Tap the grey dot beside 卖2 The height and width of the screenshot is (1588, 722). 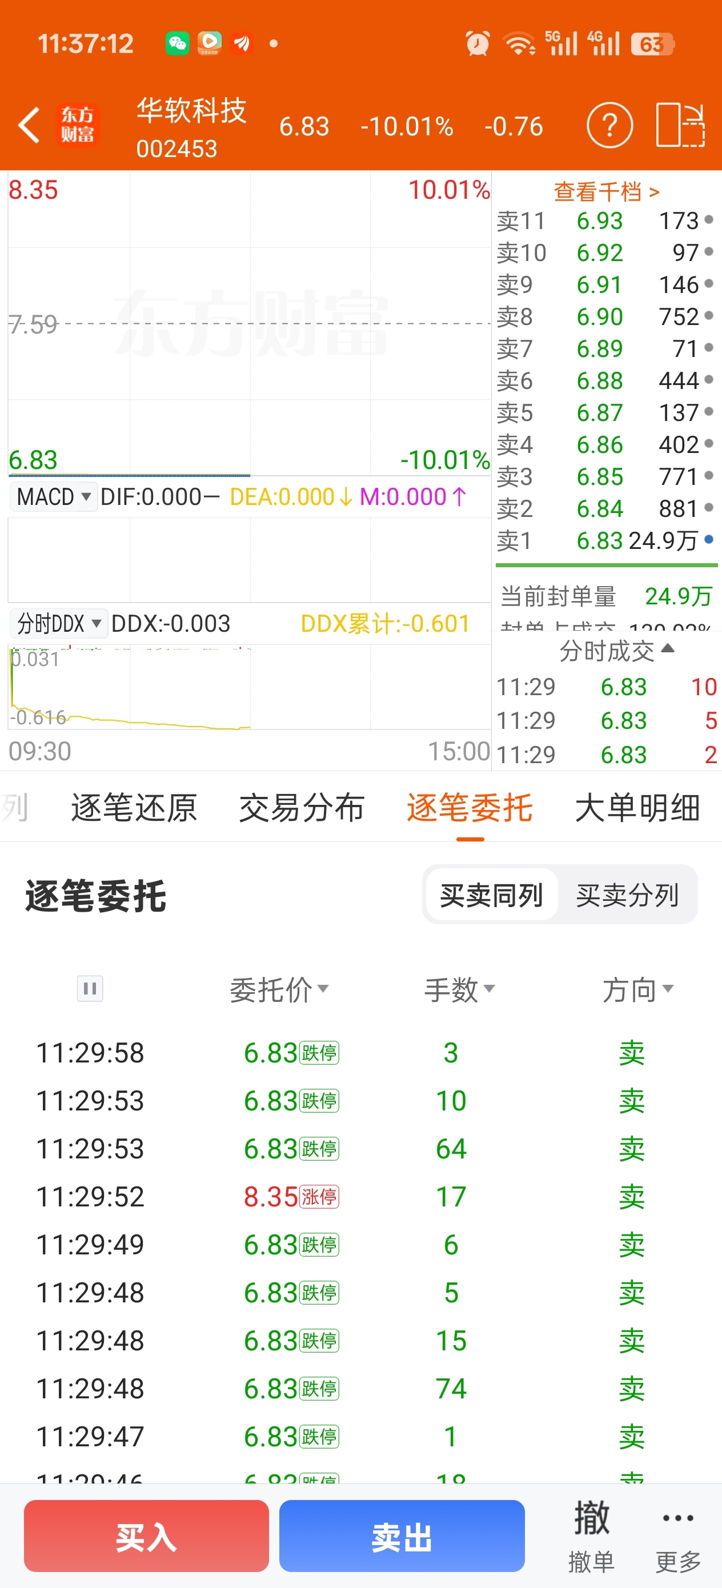(x=708, y=507)
